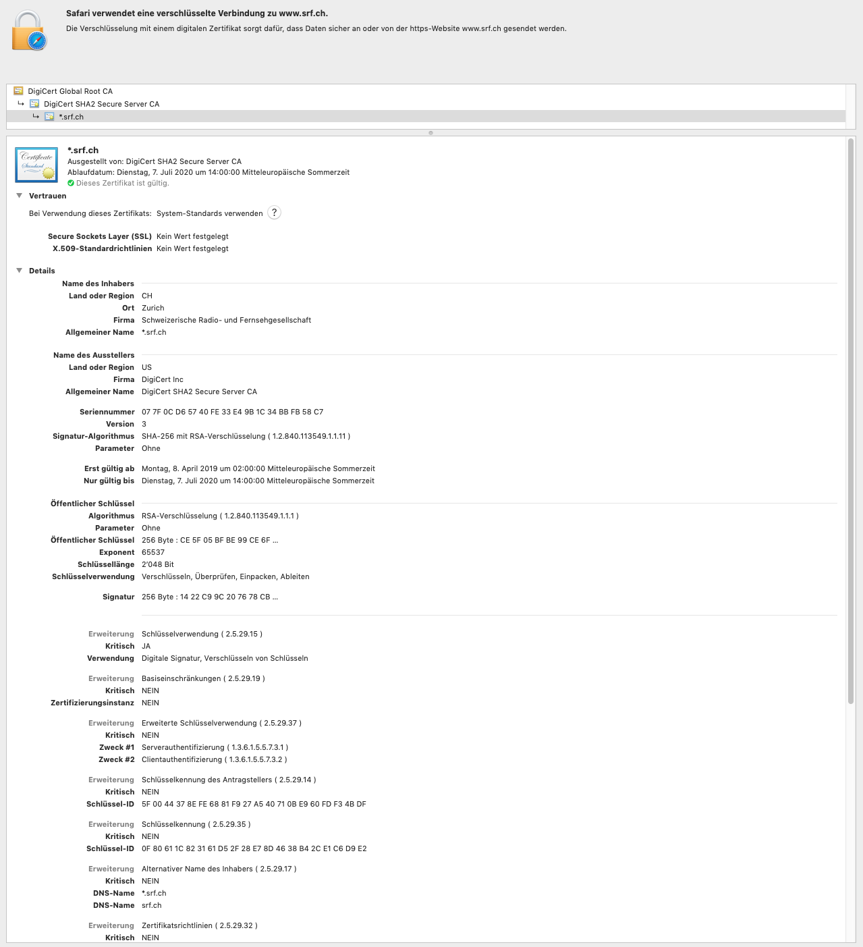This screenshot has width=863, height=947.
Task: Click Basiseinschränkungen ( 2.5.29.19 ) extension
Action: 203,678
